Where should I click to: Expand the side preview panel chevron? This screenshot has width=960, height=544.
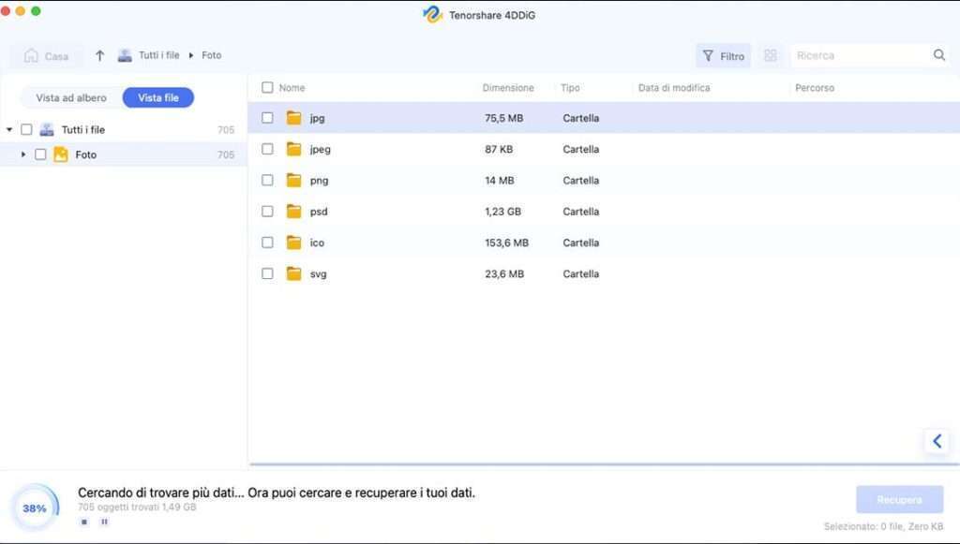(x=937, y=441)
